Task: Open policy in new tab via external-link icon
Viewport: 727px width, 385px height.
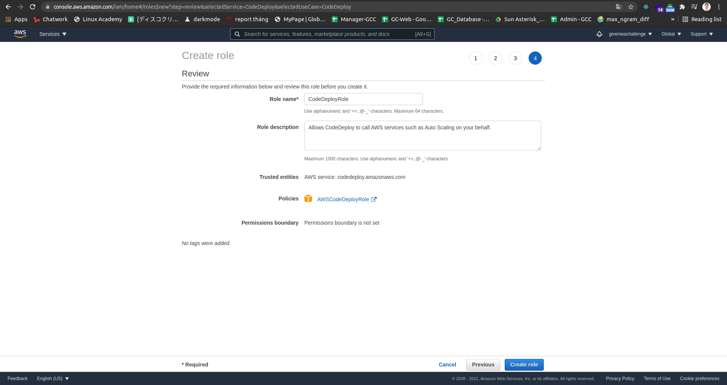Action: (374, 199)
